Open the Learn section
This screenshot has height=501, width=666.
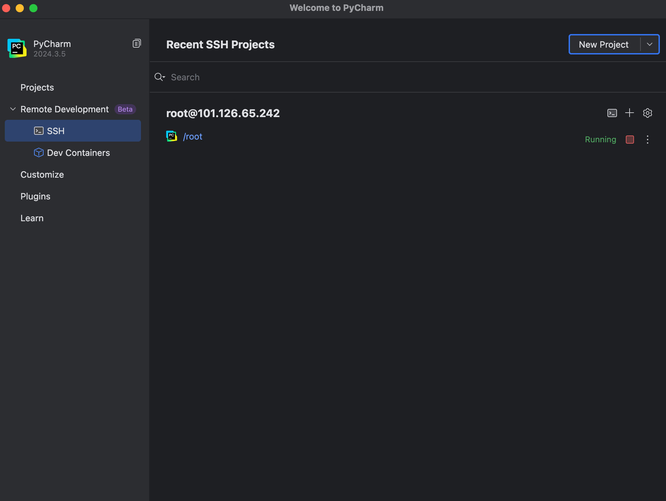coord(32,218)
